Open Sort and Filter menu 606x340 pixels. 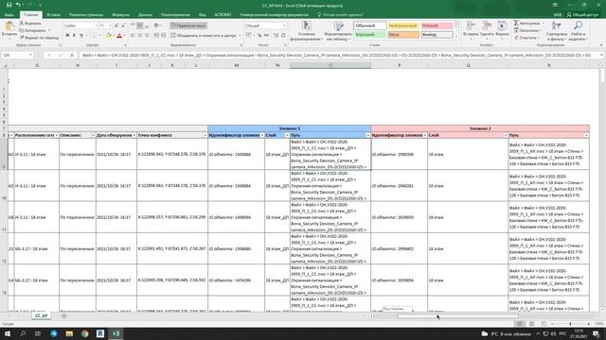coord(557,31)
